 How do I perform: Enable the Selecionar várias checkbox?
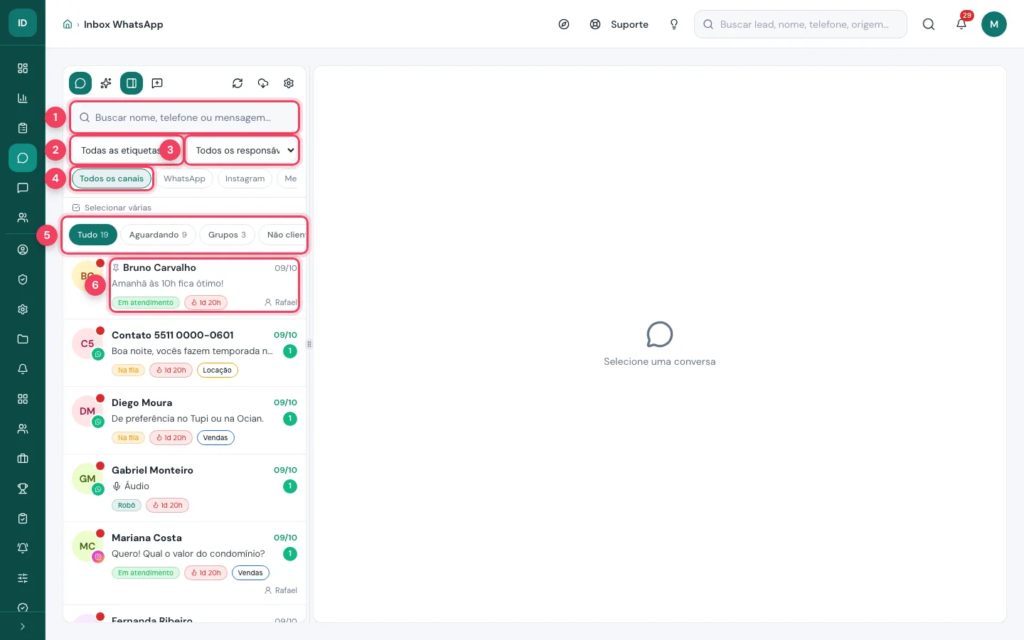pos(76,208)
